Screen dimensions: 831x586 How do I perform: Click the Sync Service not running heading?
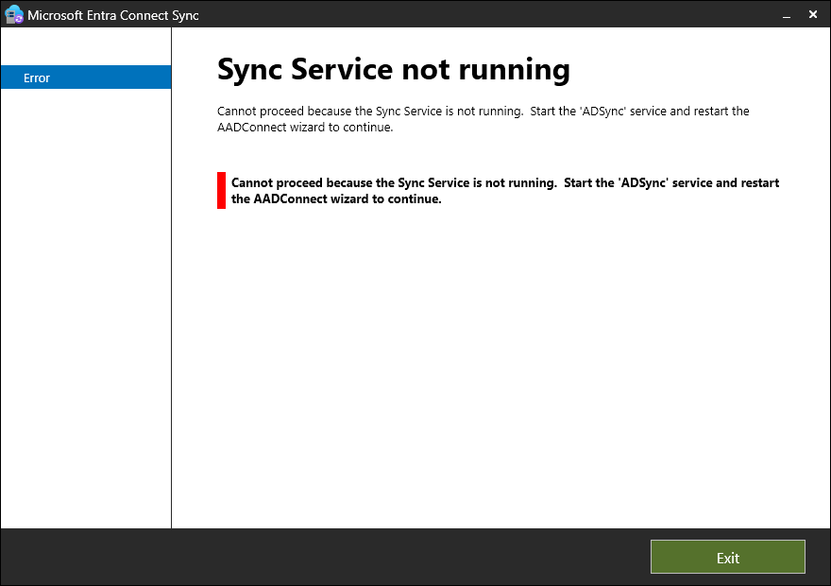click(x=393, y=69)
